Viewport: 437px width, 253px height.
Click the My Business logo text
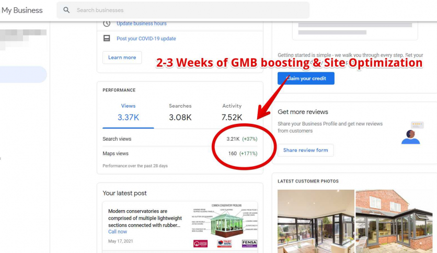click(22, 10)
